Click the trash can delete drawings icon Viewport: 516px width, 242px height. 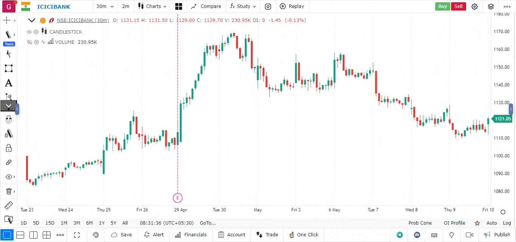(8, 191)
